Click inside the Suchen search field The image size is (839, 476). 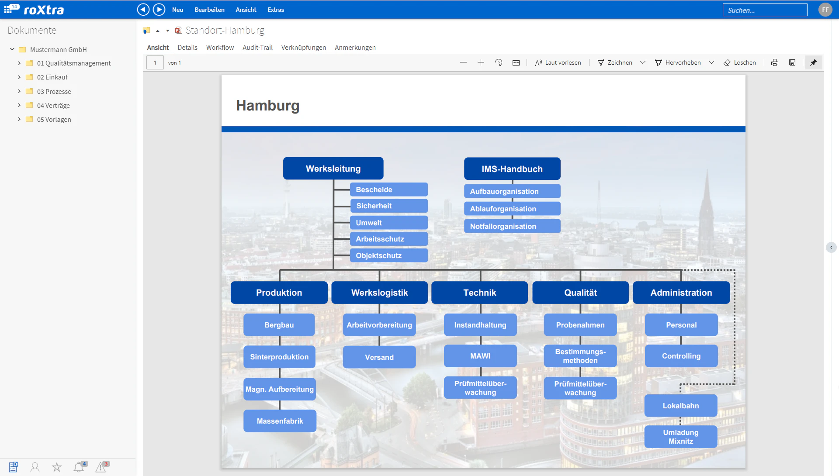765,10
